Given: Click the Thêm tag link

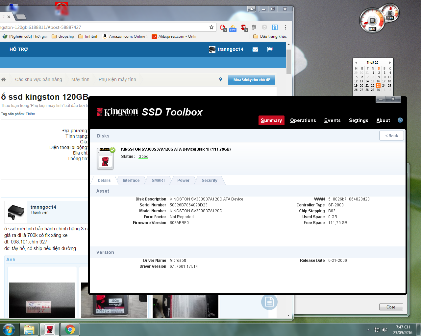Looking at the screenshot, I should 30,114.
